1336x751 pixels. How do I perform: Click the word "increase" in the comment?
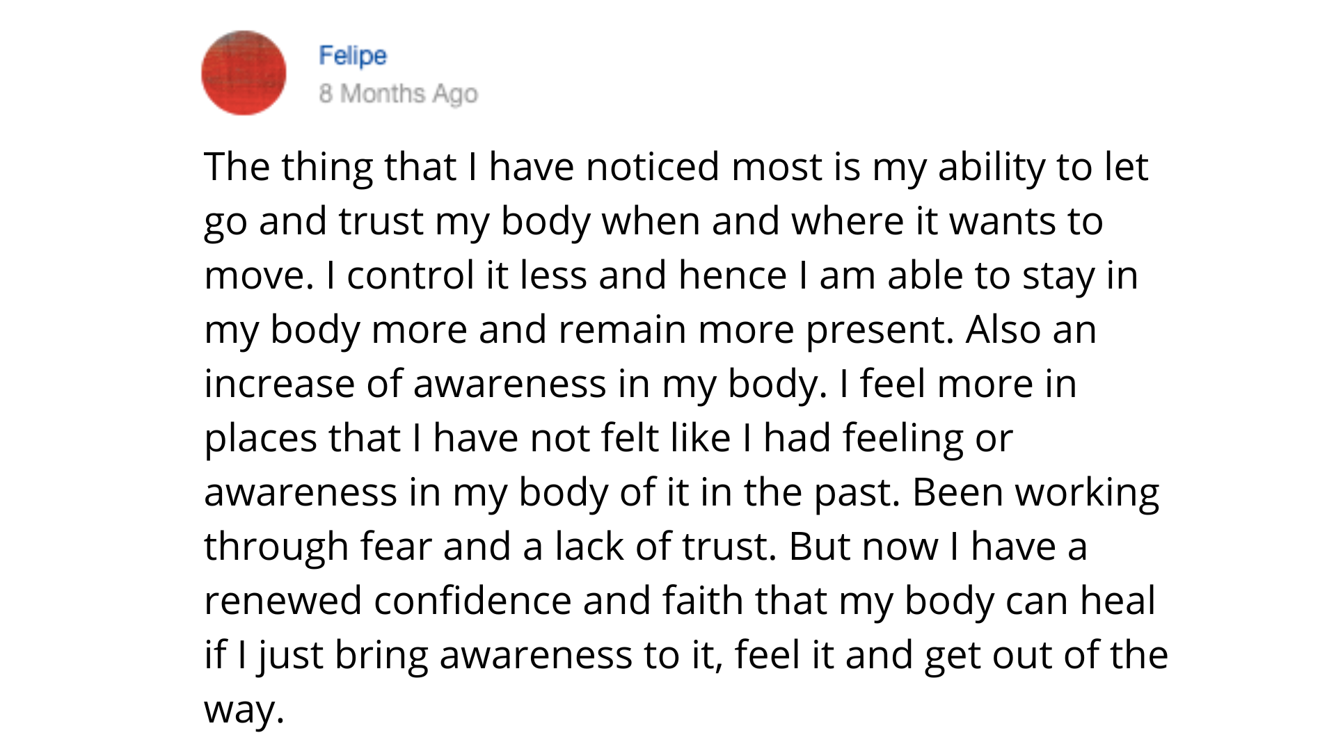[279, 385]
